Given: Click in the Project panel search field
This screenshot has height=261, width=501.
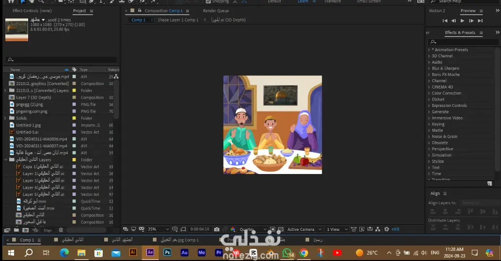Looking at the screenshot, I should (61, 60).
